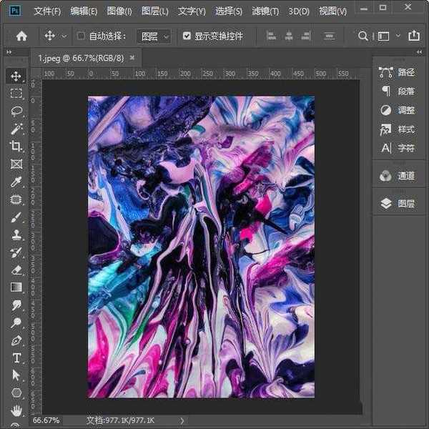429x429 pixels.
Task: Click the 66.67% zoom level field
Action: (46, 420)
